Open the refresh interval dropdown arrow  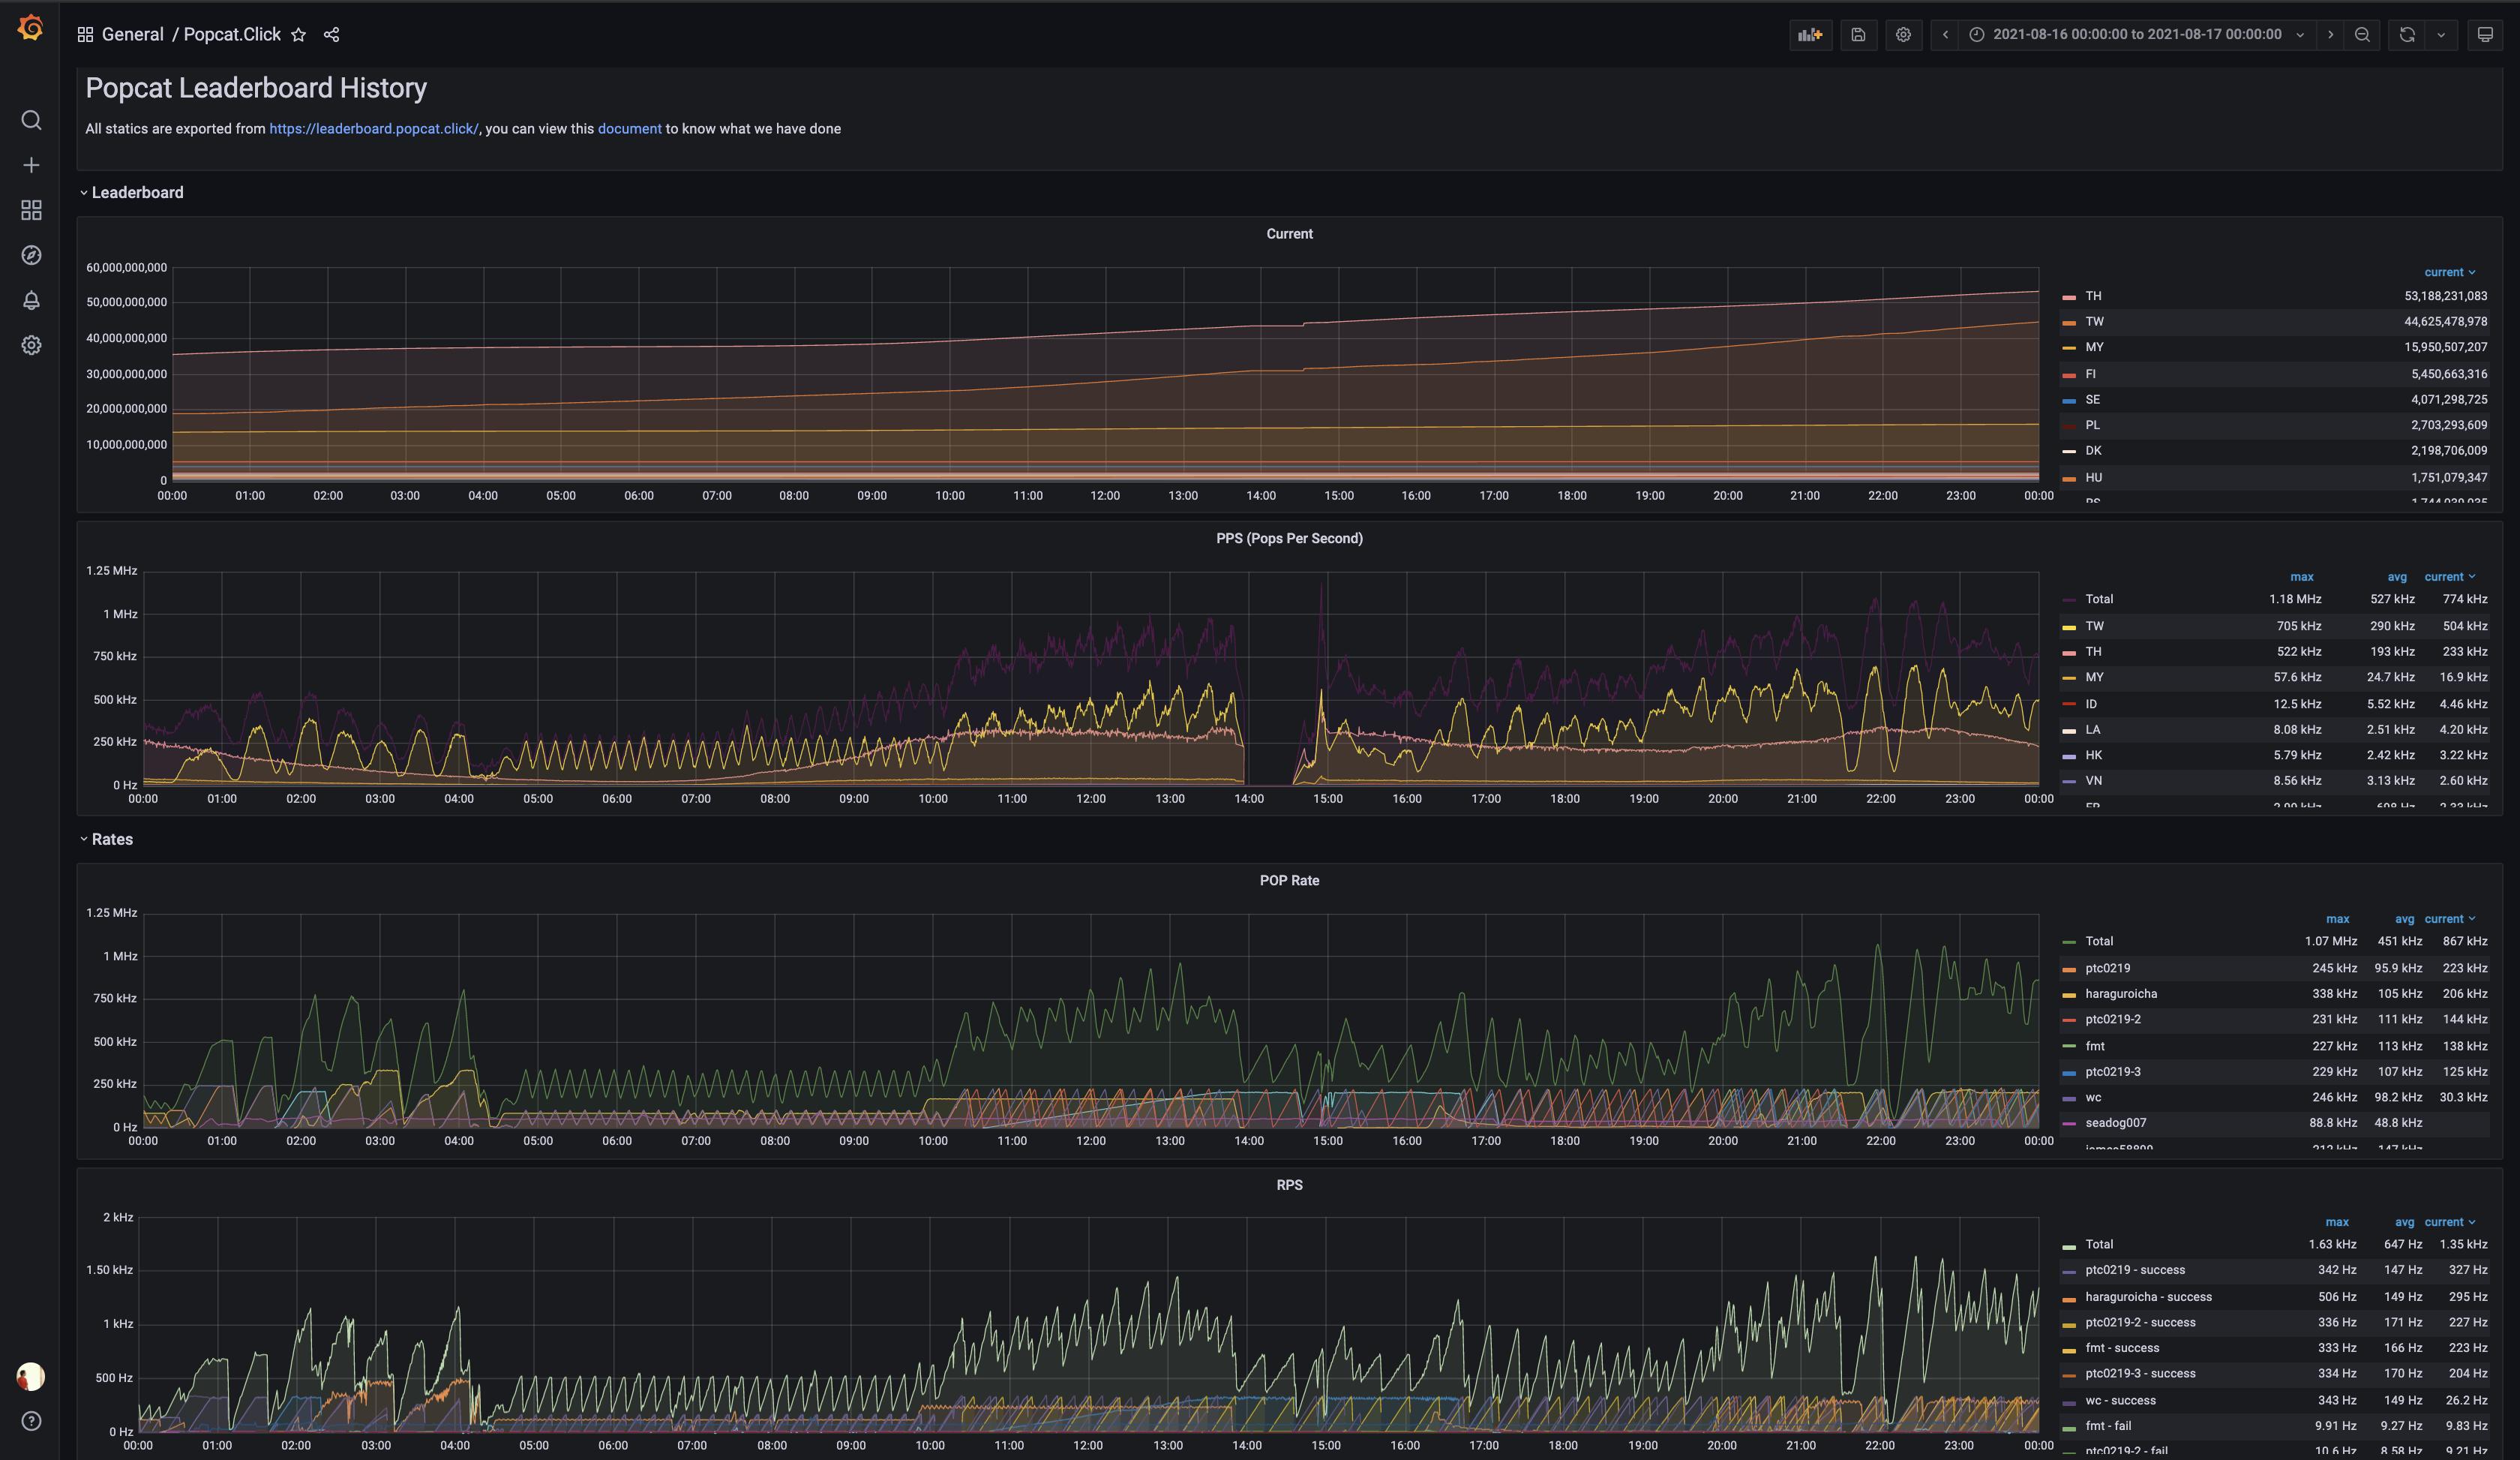pos(2441,35)
